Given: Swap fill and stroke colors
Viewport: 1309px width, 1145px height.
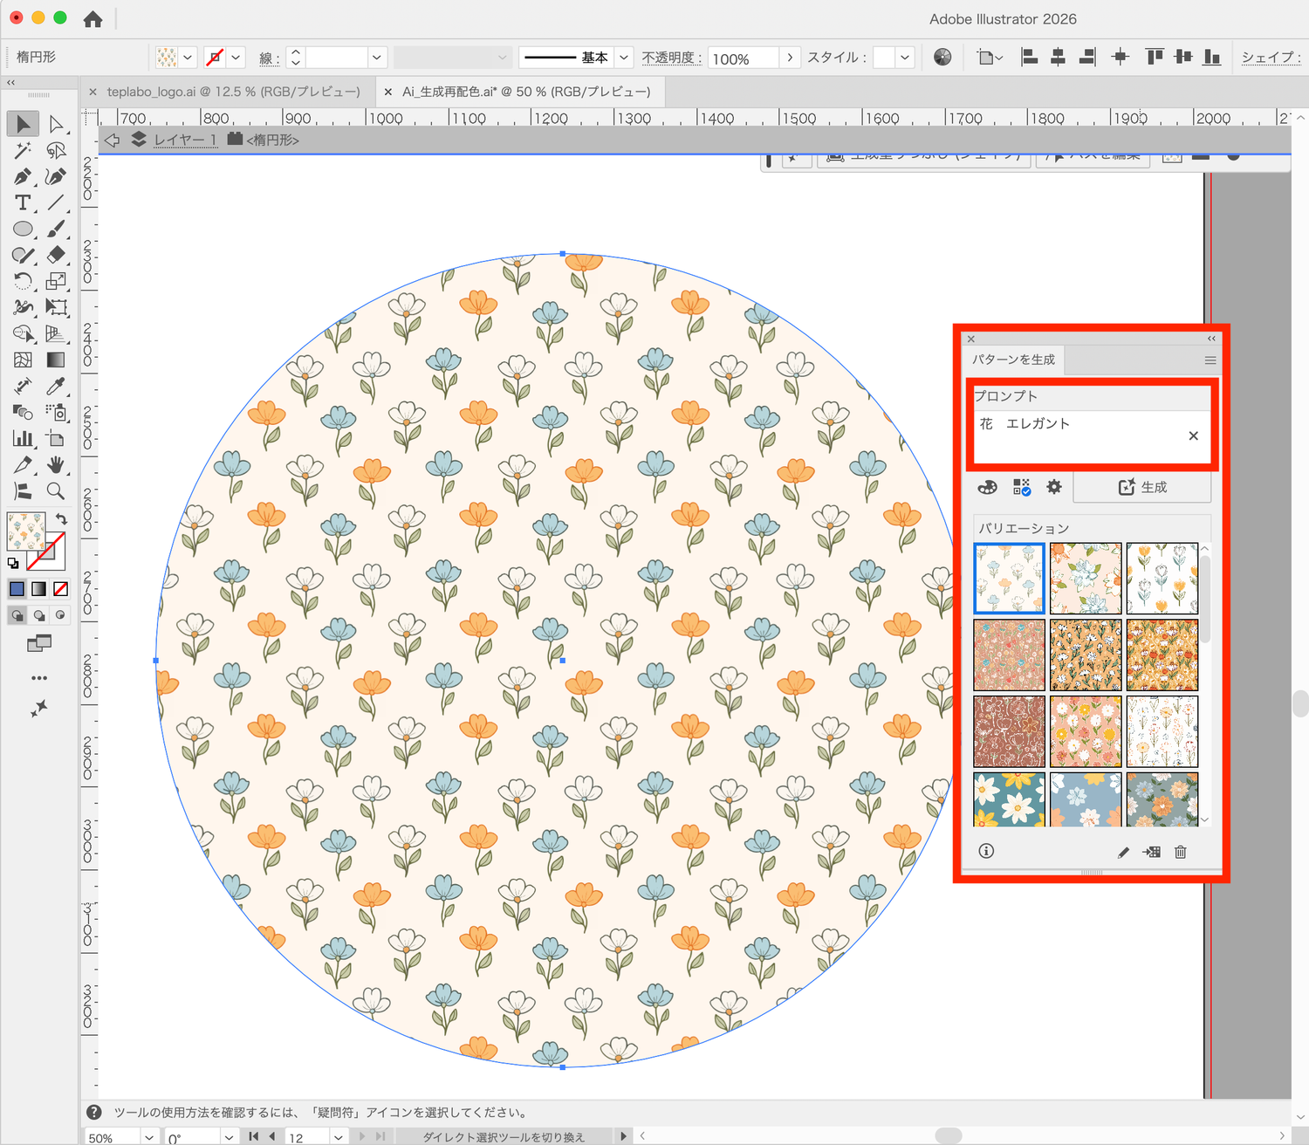Looking at the screenshot, I should [61, 518].
